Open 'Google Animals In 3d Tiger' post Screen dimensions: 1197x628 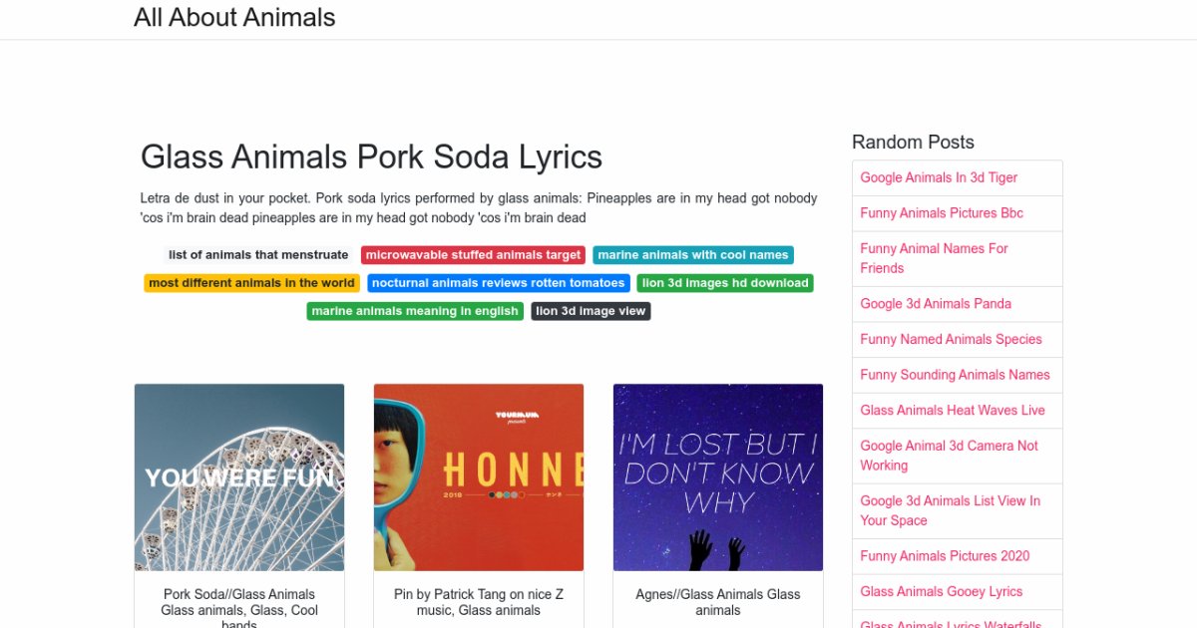(939, 177)
